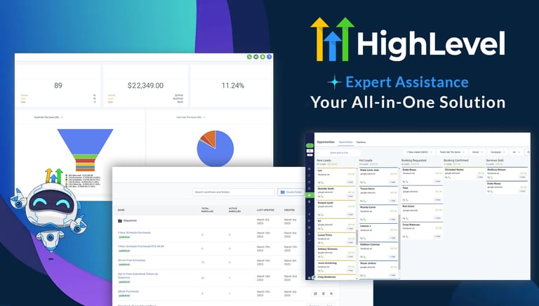
Task: Click the phone icon on Rob Green's card
Action: [407, 218]
